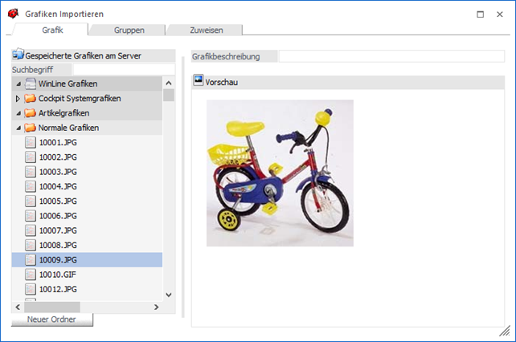Click the Gespeicherte Grafiken server icon
This screenshot has width=516, height=342.
coord(18,55)
